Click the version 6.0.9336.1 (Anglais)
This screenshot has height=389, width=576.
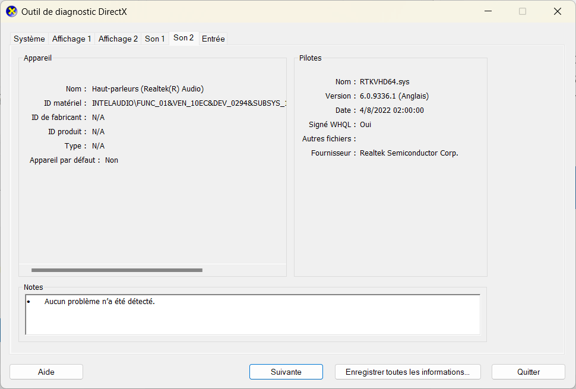(394, 96)
